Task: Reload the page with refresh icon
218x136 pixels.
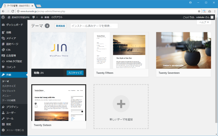Action: coord(13,11)
